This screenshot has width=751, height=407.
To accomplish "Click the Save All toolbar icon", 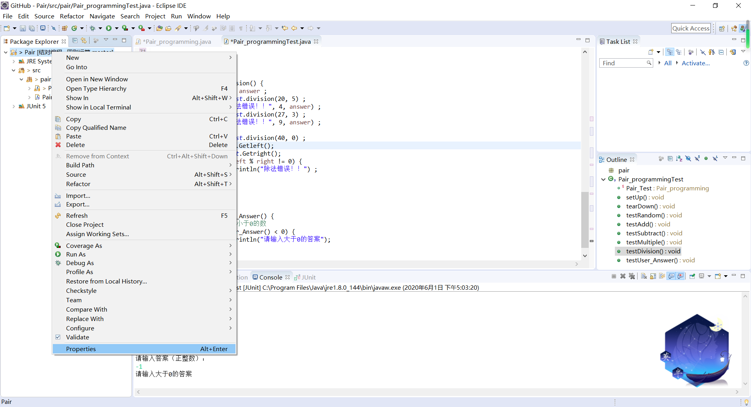I will pyautogui.click(x=32, y=28).
